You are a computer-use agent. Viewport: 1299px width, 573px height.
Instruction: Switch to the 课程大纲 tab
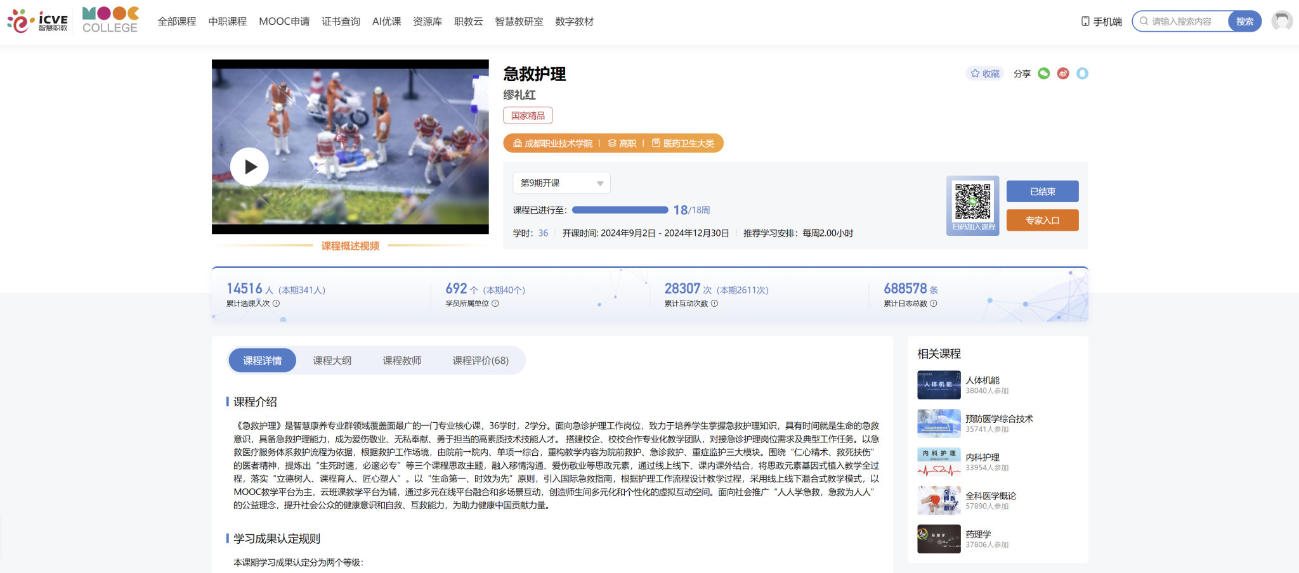(332, 360)
